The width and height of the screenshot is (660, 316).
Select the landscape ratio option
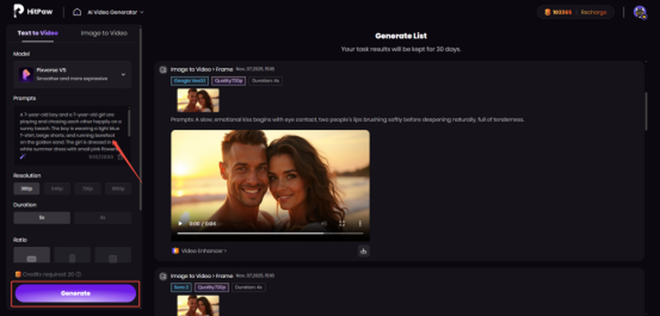coord(32,255)
